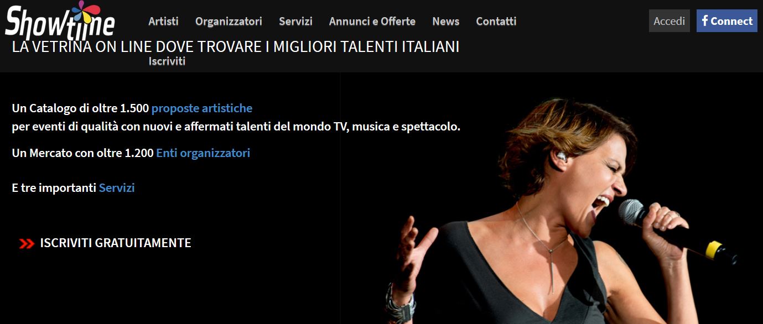Click the Accedi login button
This screenshot has width=763, height=324.
(x=669, y=21)
